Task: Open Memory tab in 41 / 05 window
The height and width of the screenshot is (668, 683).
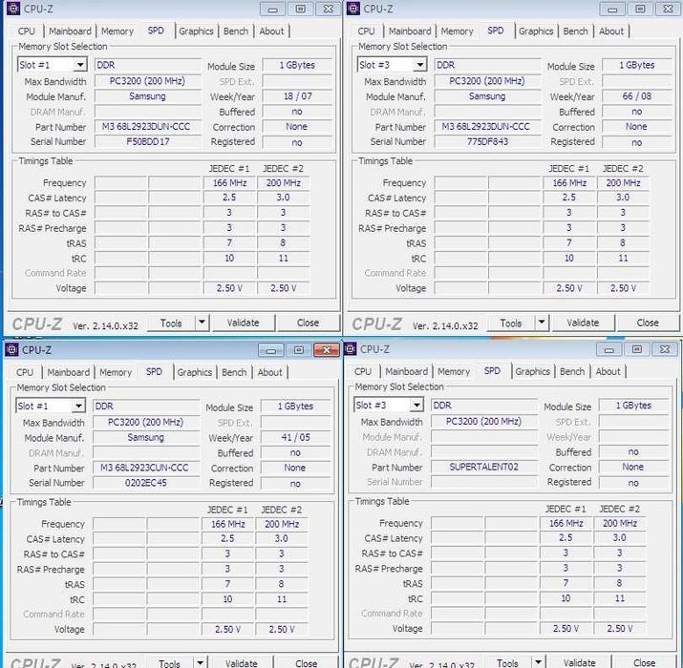Action: point(116,372)
